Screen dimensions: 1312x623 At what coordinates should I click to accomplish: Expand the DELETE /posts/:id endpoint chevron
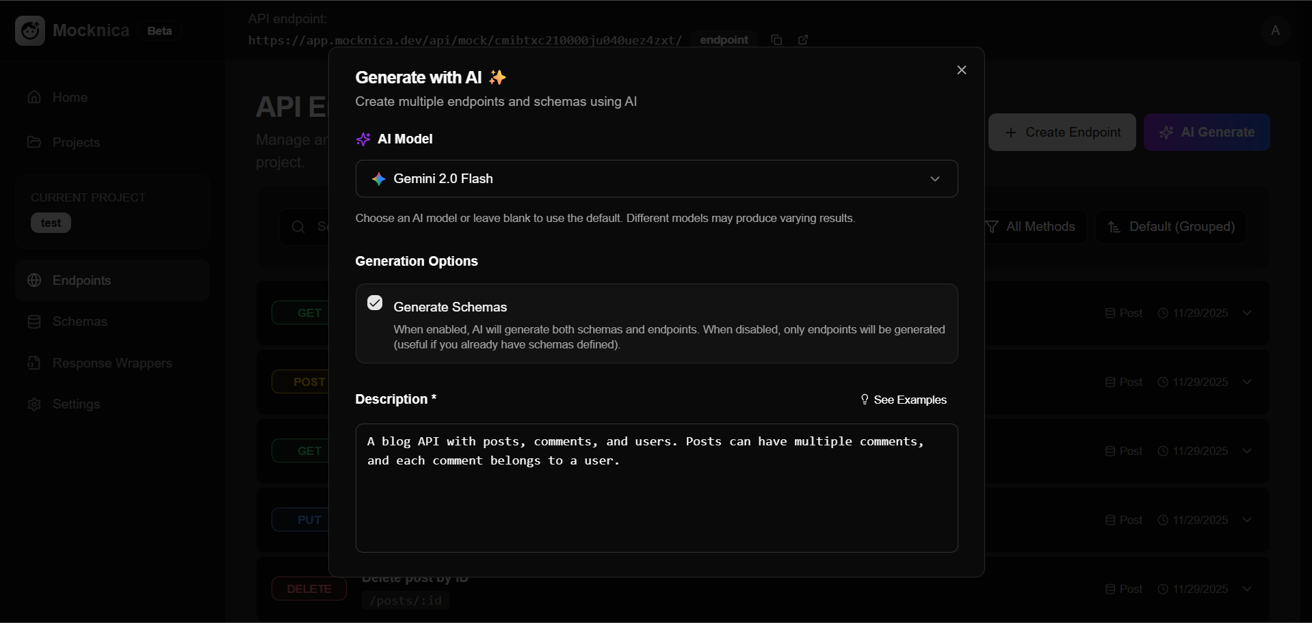(x=1248, y=589)
